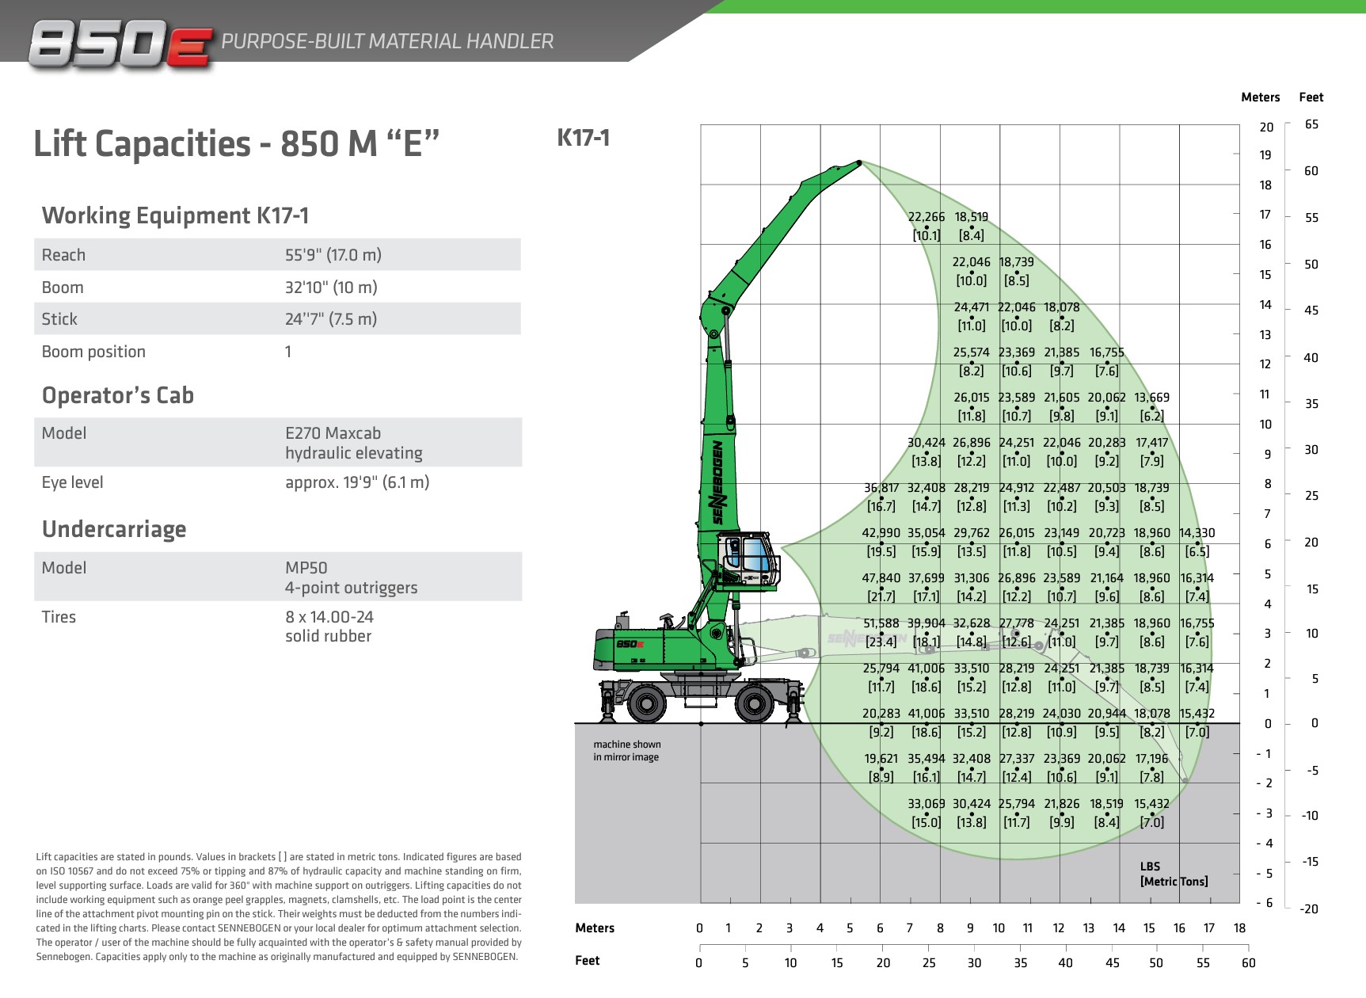The width and height of the screenshot is (1366, 998).
Task: Select the value 32'10" (10 m)
Action: [331, 288]
